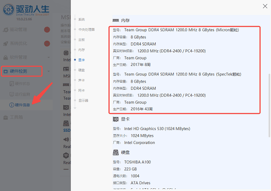Go to 系统优化 in the sidebar

click(18, 44)
